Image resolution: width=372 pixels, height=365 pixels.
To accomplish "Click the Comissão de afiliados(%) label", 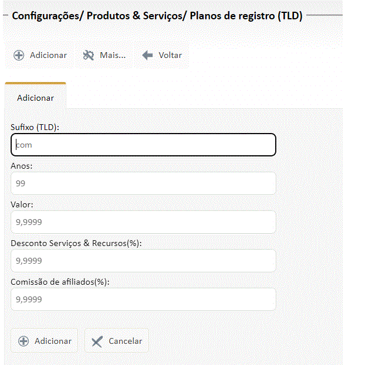I will [60, 282].
